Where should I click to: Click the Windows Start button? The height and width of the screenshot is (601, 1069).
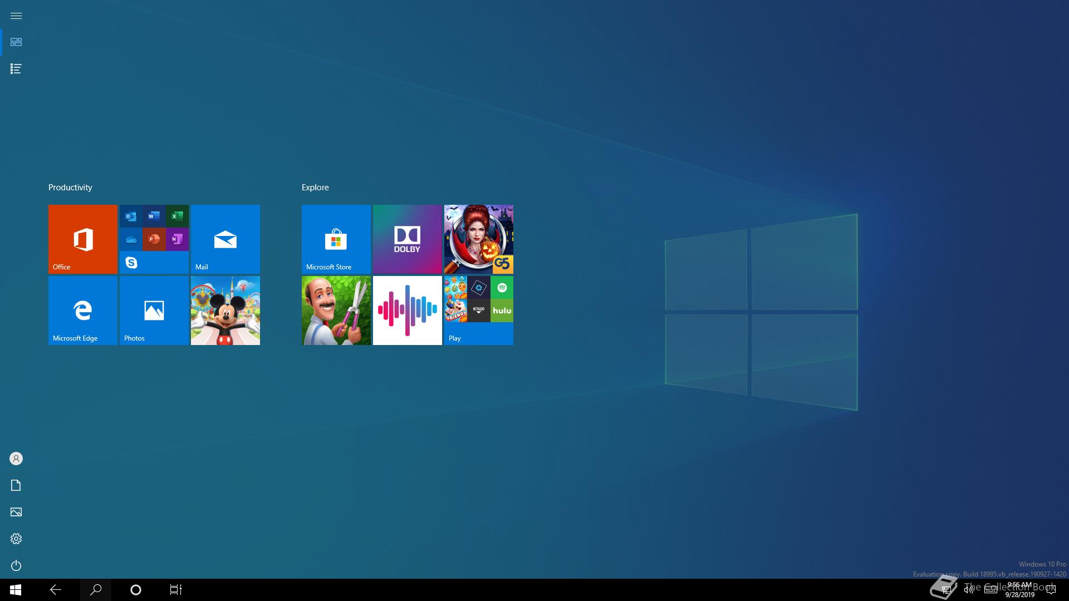click(16, 590)
